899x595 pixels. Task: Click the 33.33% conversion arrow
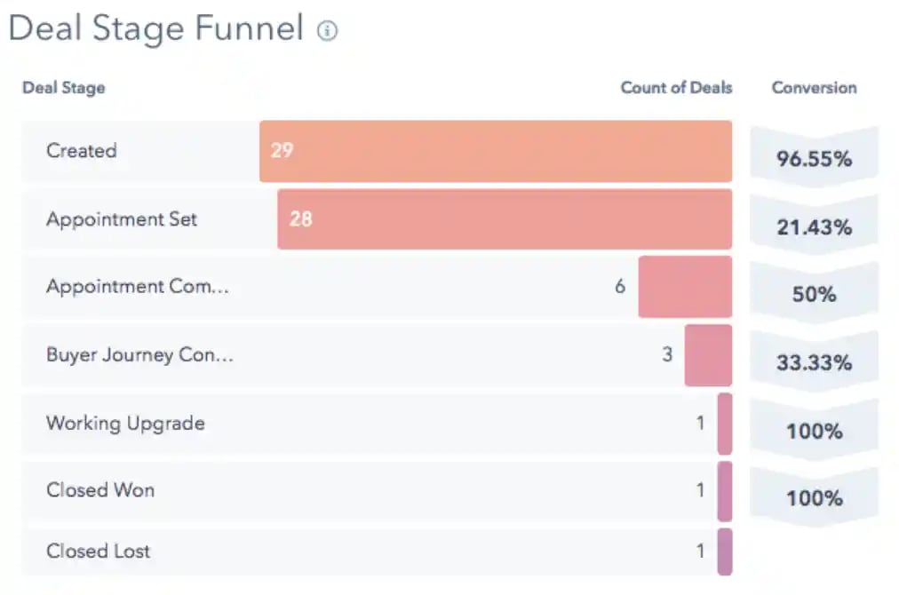(x=814, y=362)
